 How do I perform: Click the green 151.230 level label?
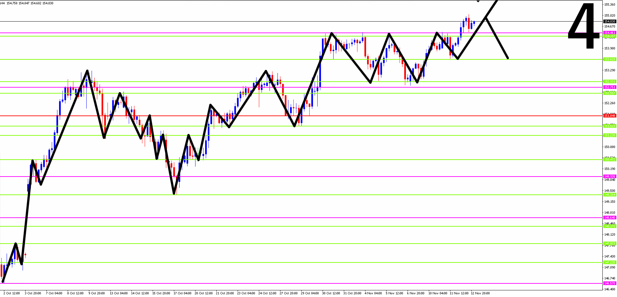coord(610,135)
